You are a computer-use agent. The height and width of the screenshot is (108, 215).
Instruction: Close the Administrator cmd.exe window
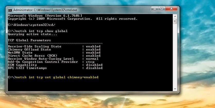(x=171, y=9)
